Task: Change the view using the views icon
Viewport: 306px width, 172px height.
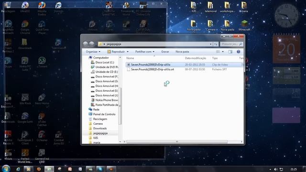Action: point(218,52)
